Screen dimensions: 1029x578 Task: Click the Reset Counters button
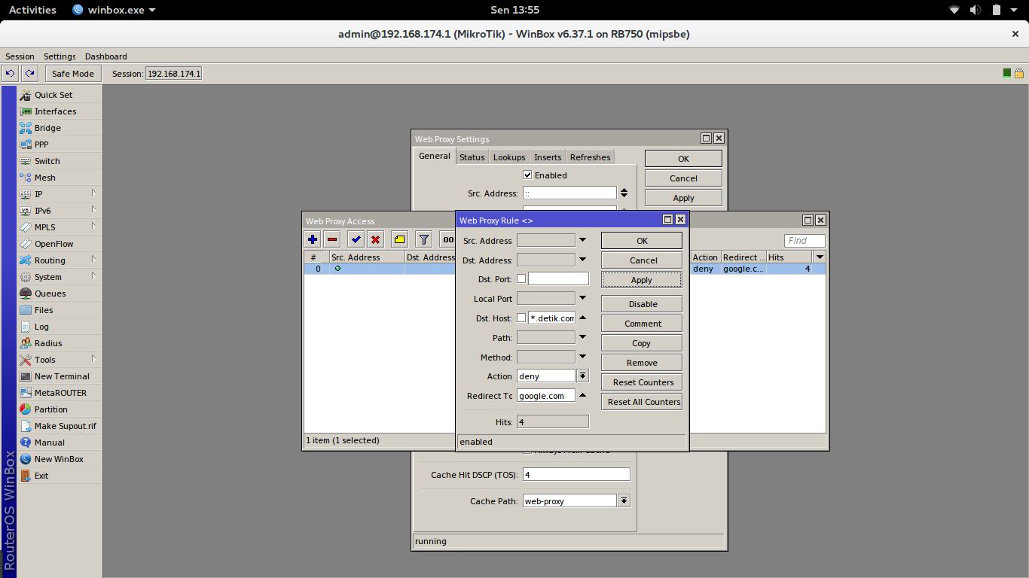click(x=642, y=382)
